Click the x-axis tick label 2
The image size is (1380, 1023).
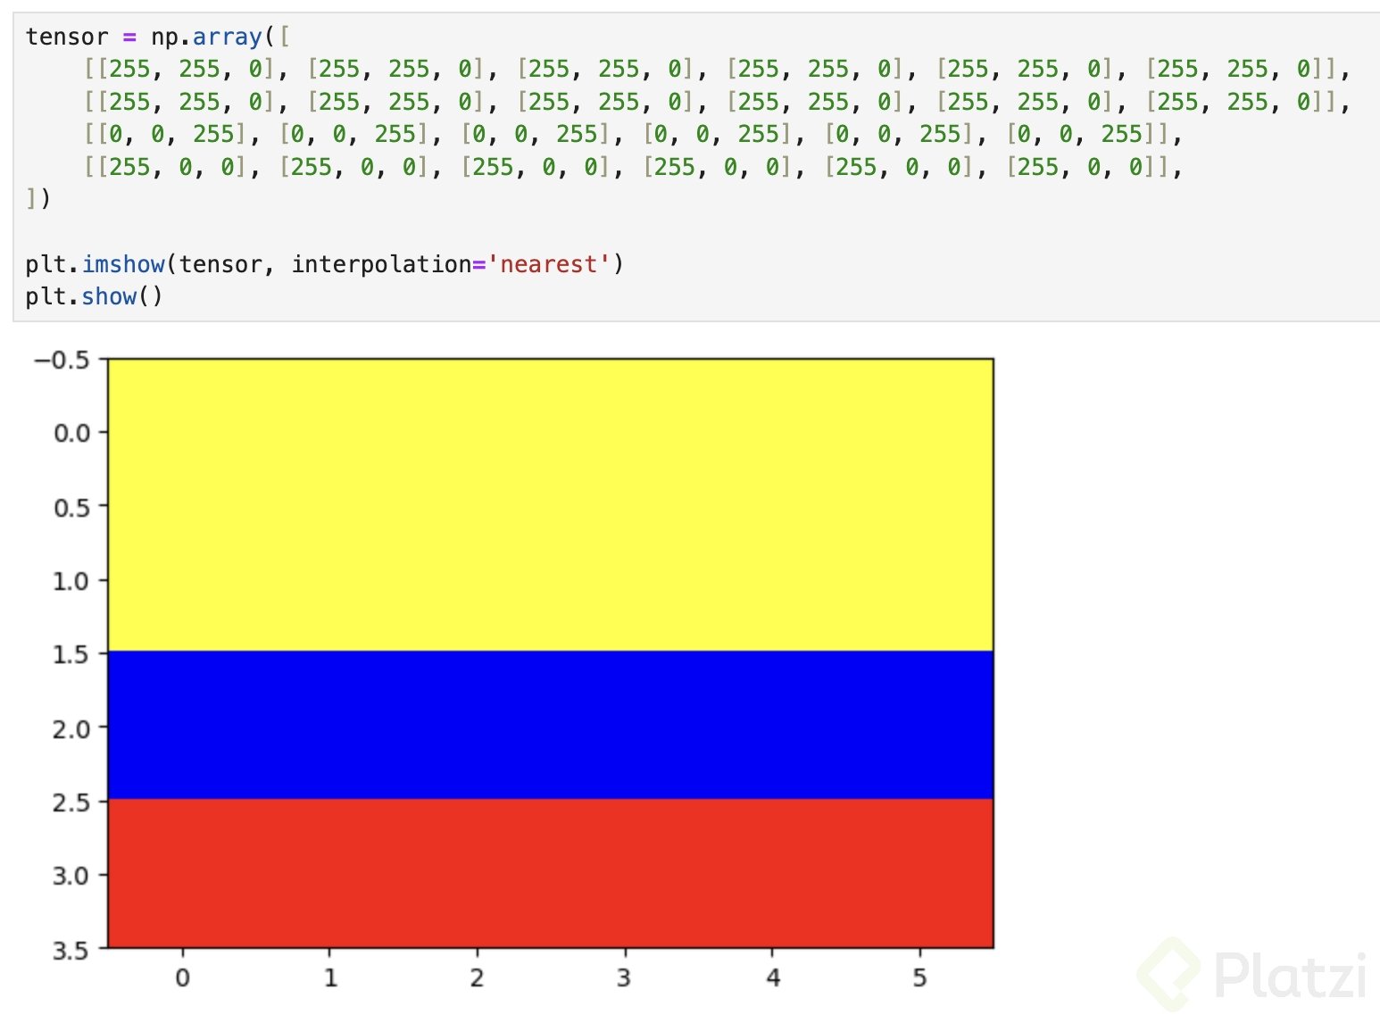pyautogui.click(x=478, y=978)
